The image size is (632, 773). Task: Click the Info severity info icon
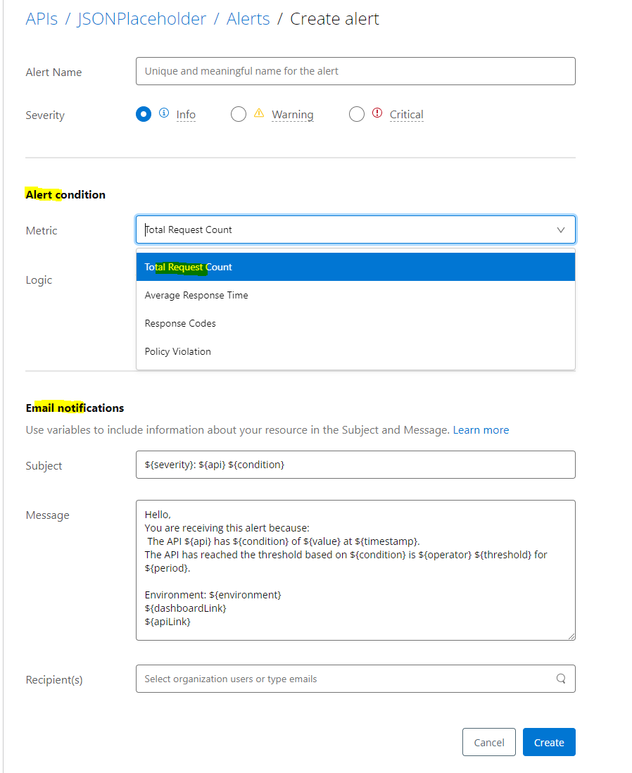pyautogui.click(x=164, y=113)
